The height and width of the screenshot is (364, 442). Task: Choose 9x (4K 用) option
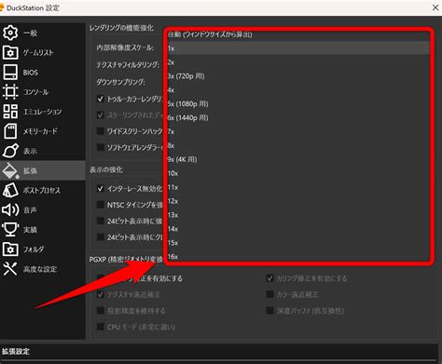(298, 159)
